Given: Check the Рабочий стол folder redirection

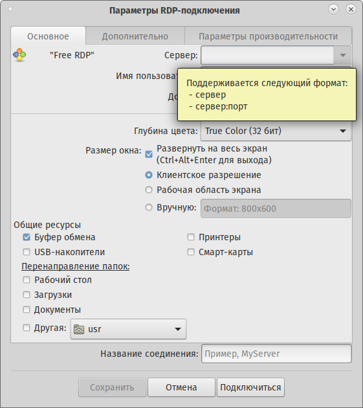Looking at the screenshot, I should point(27,280).
